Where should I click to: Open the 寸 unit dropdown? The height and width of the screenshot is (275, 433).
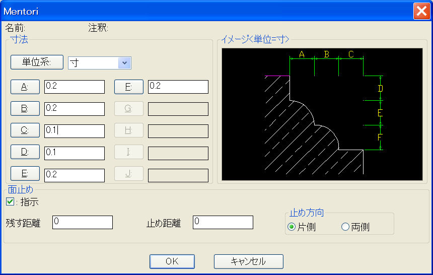pyautogui.click(x=124, y=63)
